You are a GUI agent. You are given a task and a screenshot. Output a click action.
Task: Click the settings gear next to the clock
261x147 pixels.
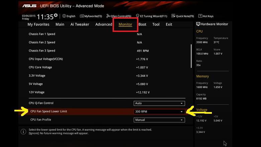56,15
